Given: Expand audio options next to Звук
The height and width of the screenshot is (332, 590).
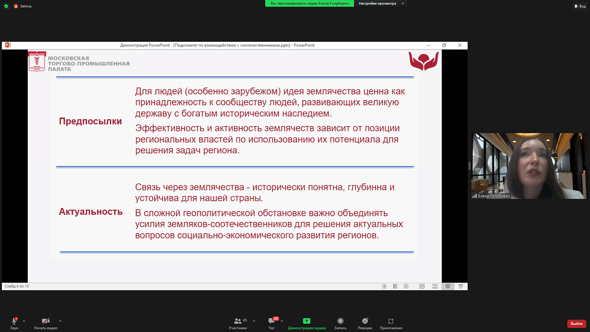Looking at the screenshot, I should point(23,321).
